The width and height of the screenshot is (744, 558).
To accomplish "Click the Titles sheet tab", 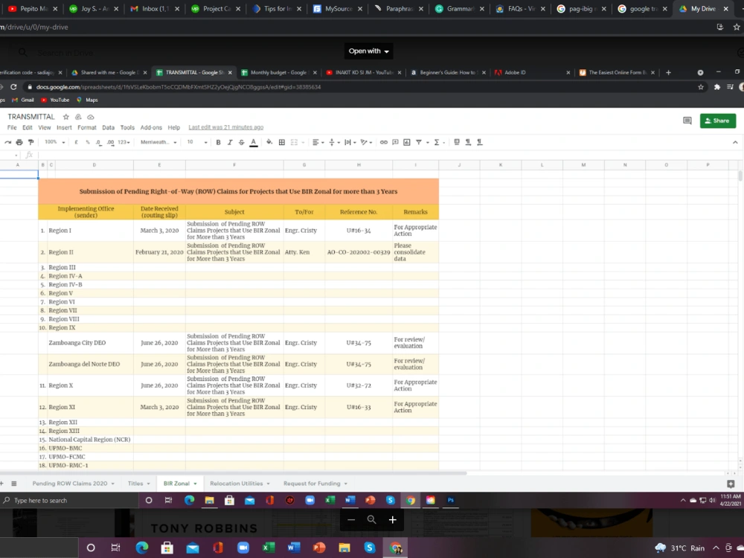I will click(x=135, y=484).
